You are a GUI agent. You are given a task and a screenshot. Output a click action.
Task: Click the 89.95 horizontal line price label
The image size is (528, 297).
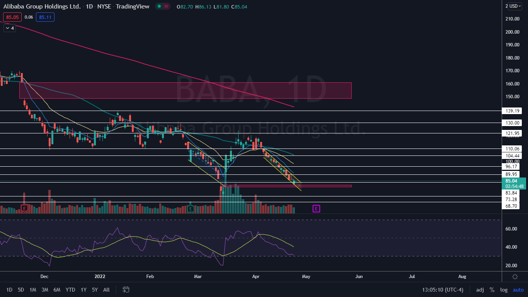click(511, 174)
